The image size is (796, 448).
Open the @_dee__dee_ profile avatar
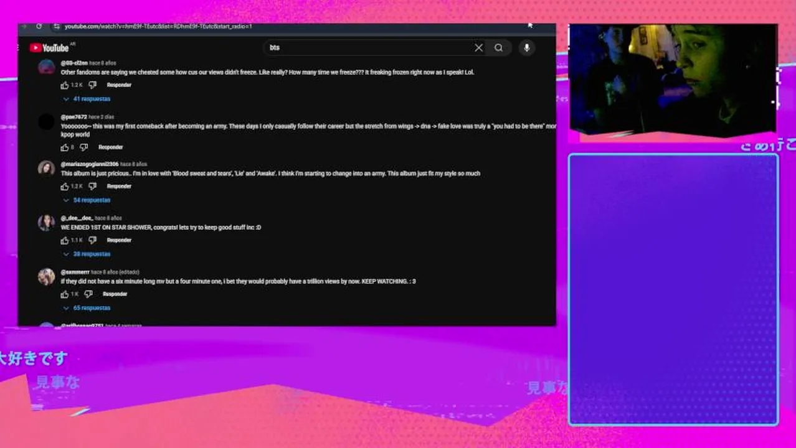coord(46,222)
